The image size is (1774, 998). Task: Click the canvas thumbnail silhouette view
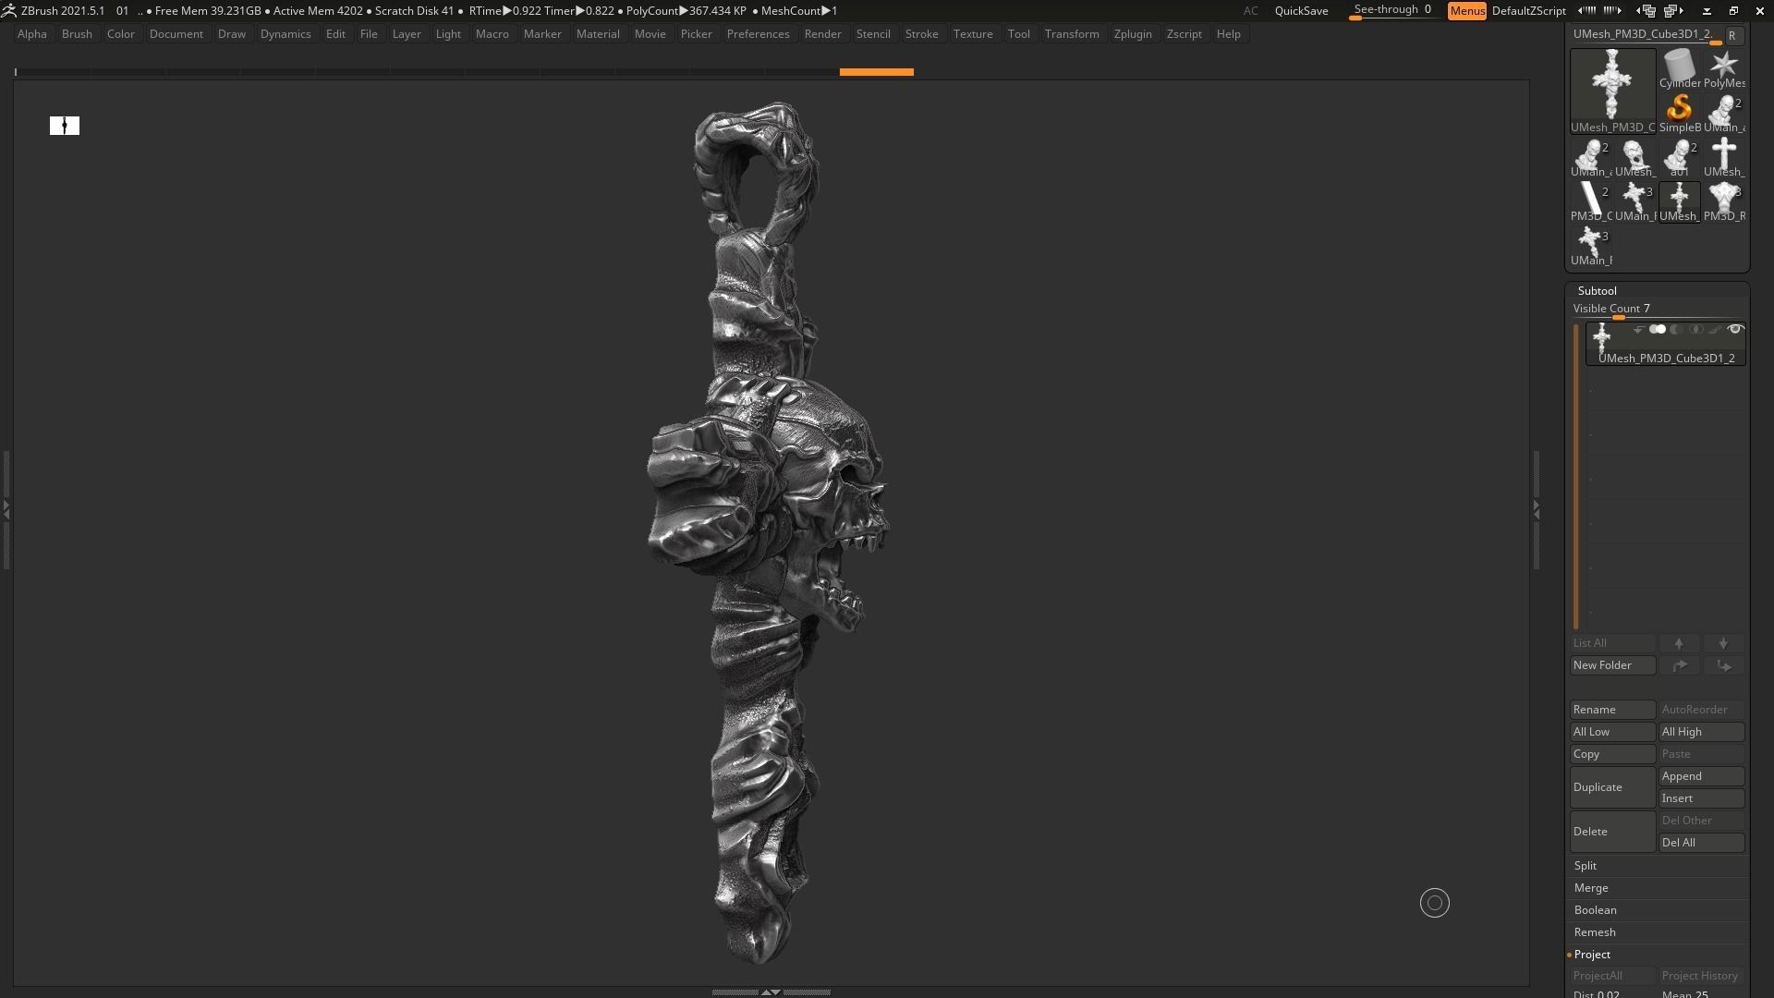(65, 125)
